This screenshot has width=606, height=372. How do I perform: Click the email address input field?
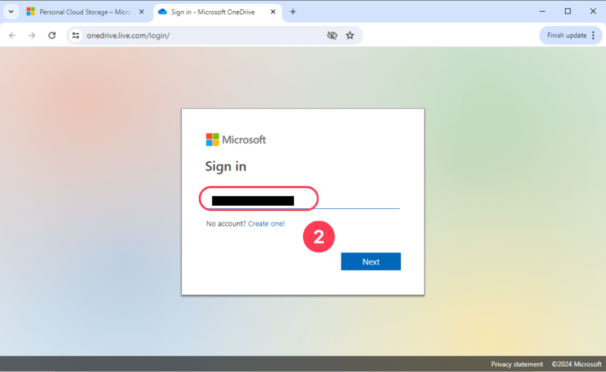tap(259, 199)
